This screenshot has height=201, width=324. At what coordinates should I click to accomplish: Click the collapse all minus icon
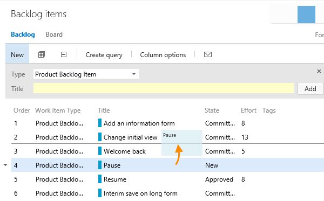click(64, 54)
